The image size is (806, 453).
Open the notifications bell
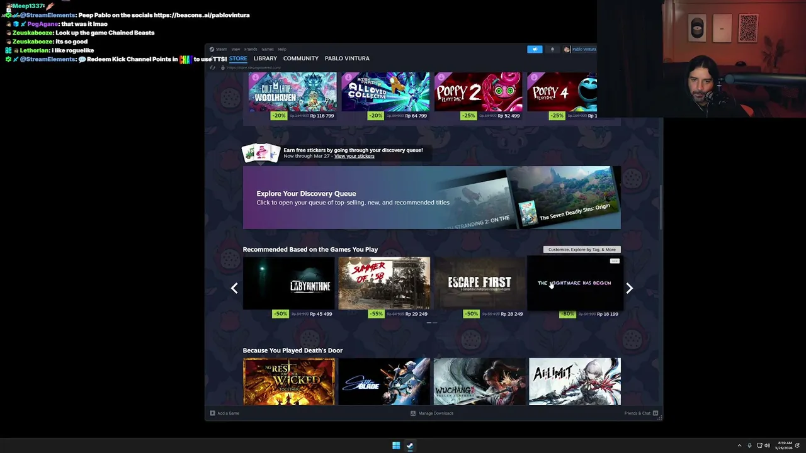(x=552, y=49)
